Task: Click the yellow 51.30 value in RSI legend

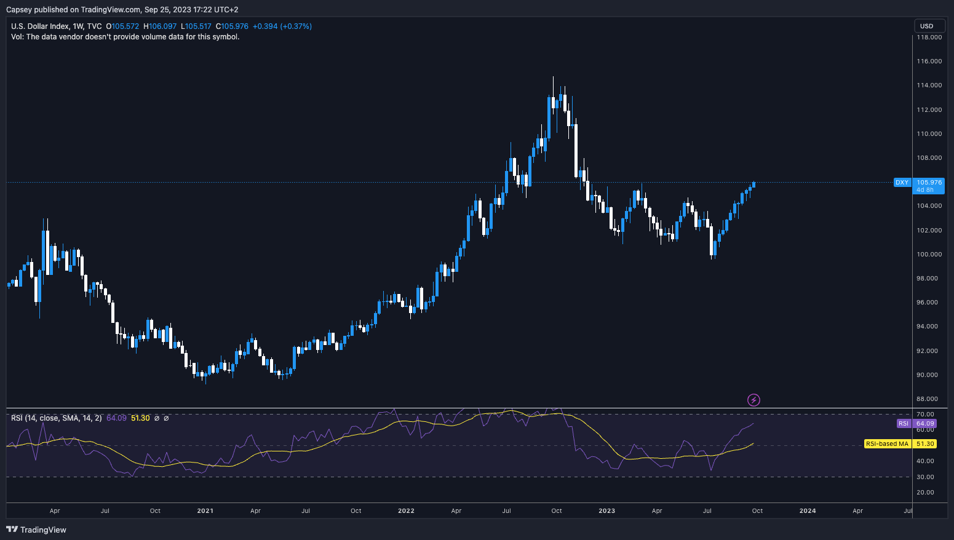Action: coord(140,418)
